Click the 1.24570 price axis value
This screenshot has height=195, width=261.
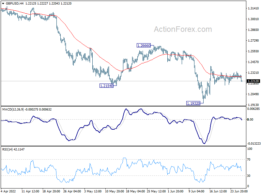(x=253, y=62)
